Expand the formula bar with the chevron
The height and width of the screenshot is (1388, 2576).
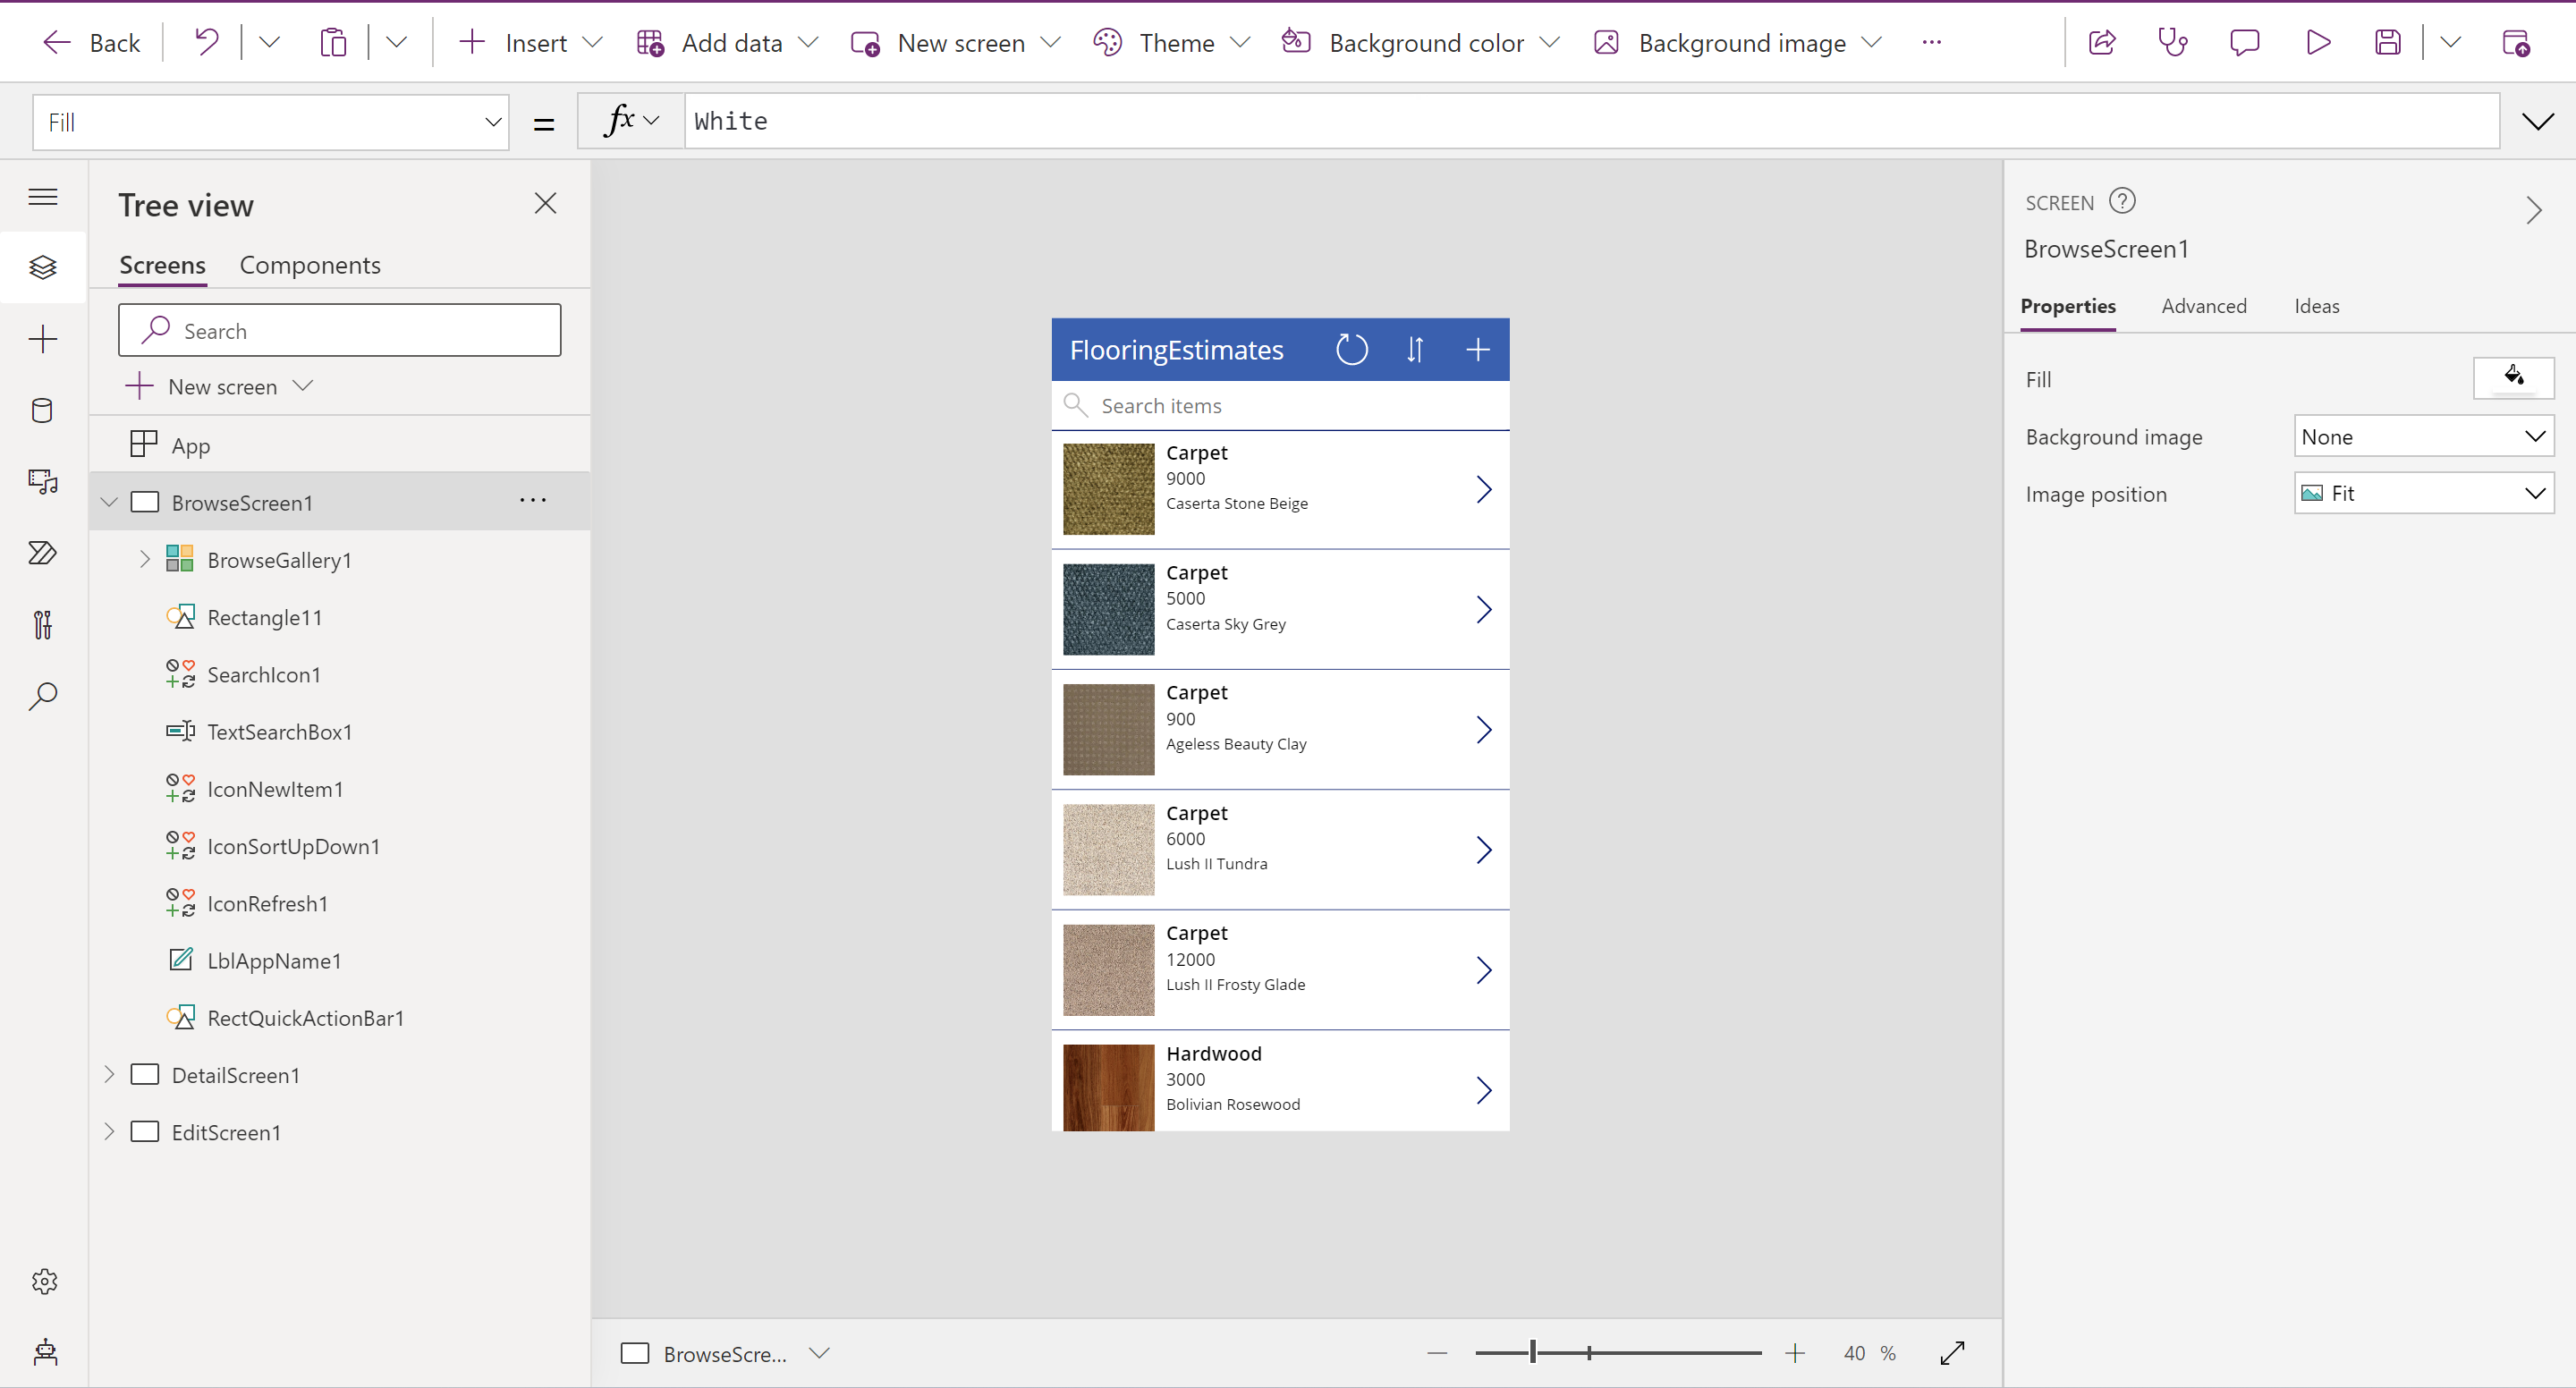coord(2537,122)
